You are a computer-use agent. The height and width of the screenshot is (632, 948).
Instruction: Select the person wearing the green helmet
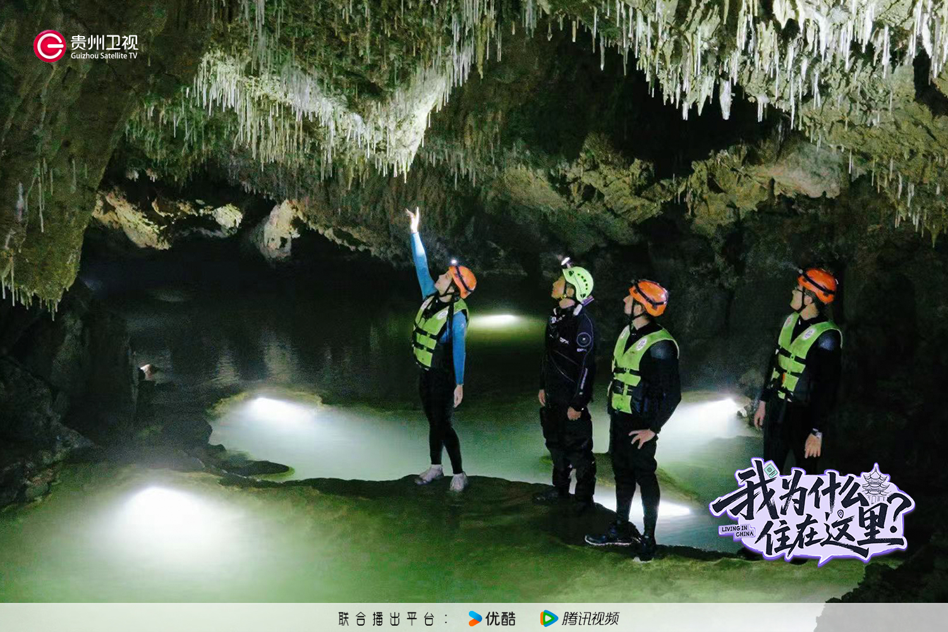(x=569, y=379)
